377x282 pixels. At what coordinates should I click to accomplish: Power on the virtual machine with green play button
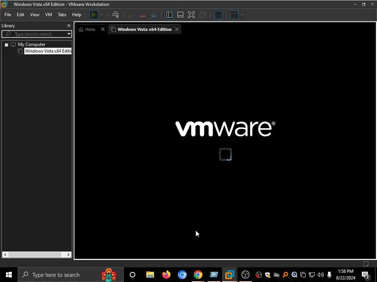click(x=94, y=15)
